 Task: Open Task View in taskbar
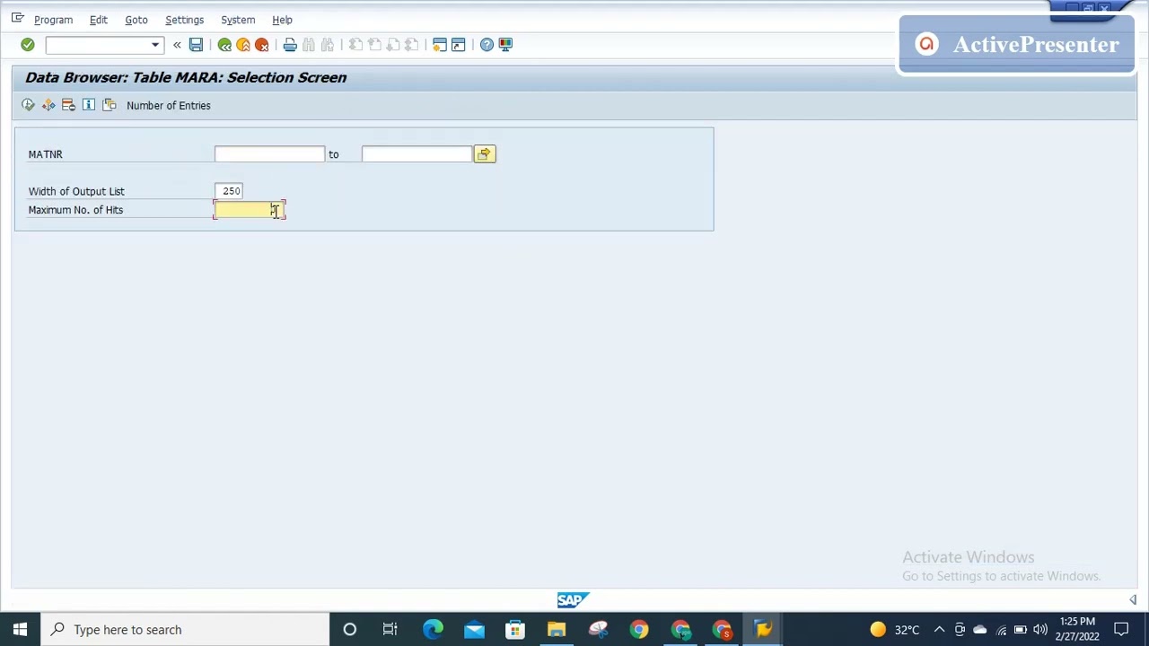coord(390,630)
